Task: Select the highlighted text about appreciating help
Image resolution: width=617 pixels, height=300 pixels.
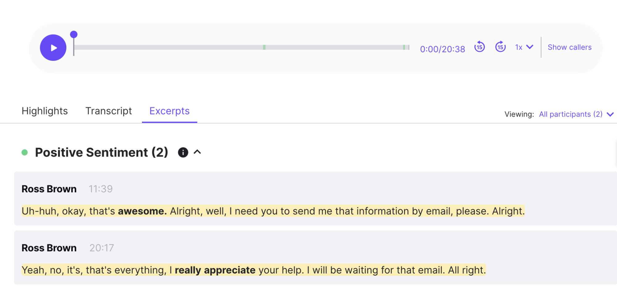Action: pos(253,270)
